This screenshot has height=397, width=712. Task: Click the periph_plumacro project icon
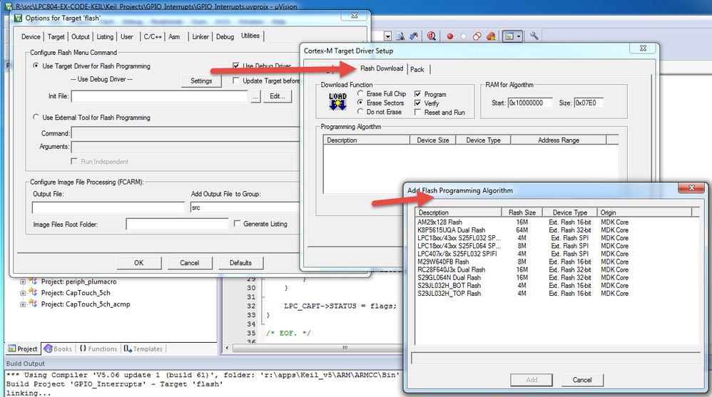(33, 282)
